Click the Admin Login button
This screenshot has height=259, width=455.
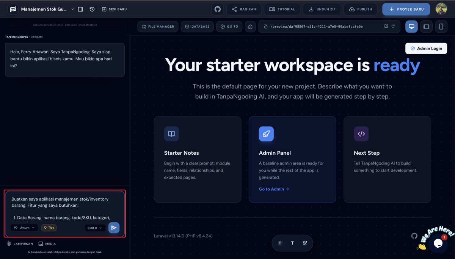point(426,49)
